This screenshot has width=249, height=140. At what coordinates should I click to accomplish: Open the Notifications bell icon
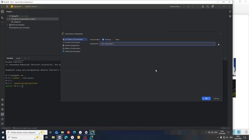tap(230, 11)
